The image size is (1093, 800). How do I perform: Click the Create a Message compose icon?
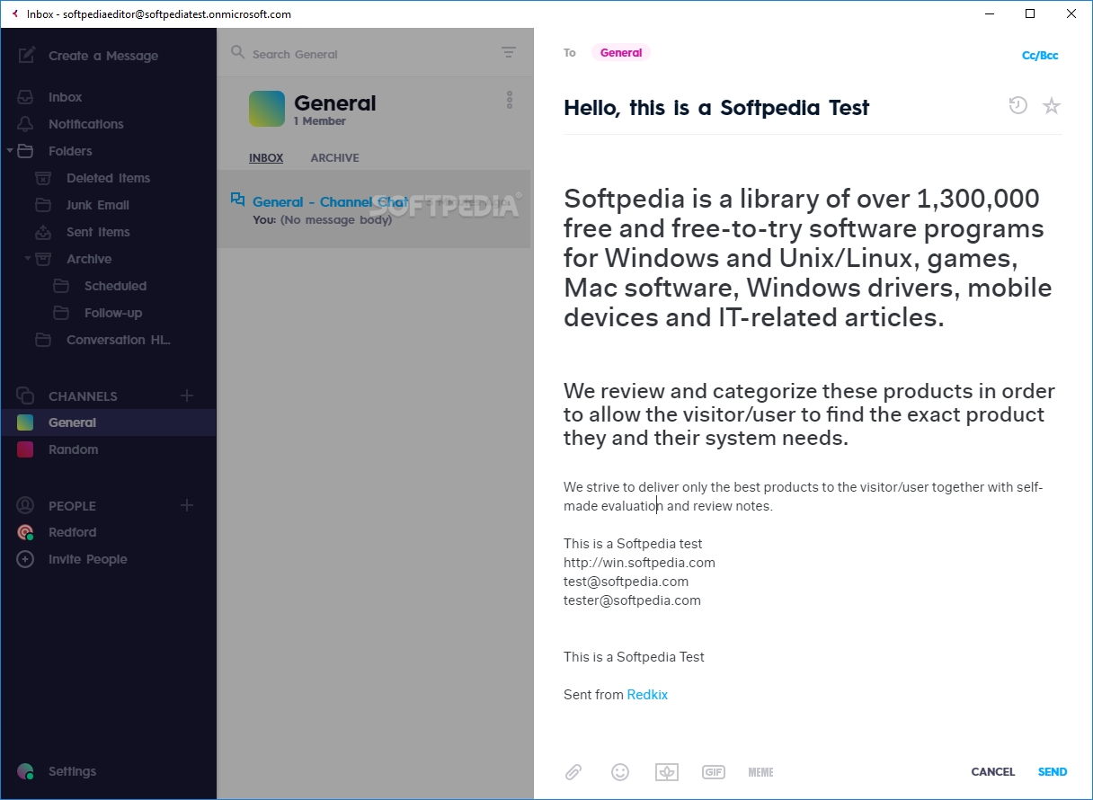(x=27, y=55)
